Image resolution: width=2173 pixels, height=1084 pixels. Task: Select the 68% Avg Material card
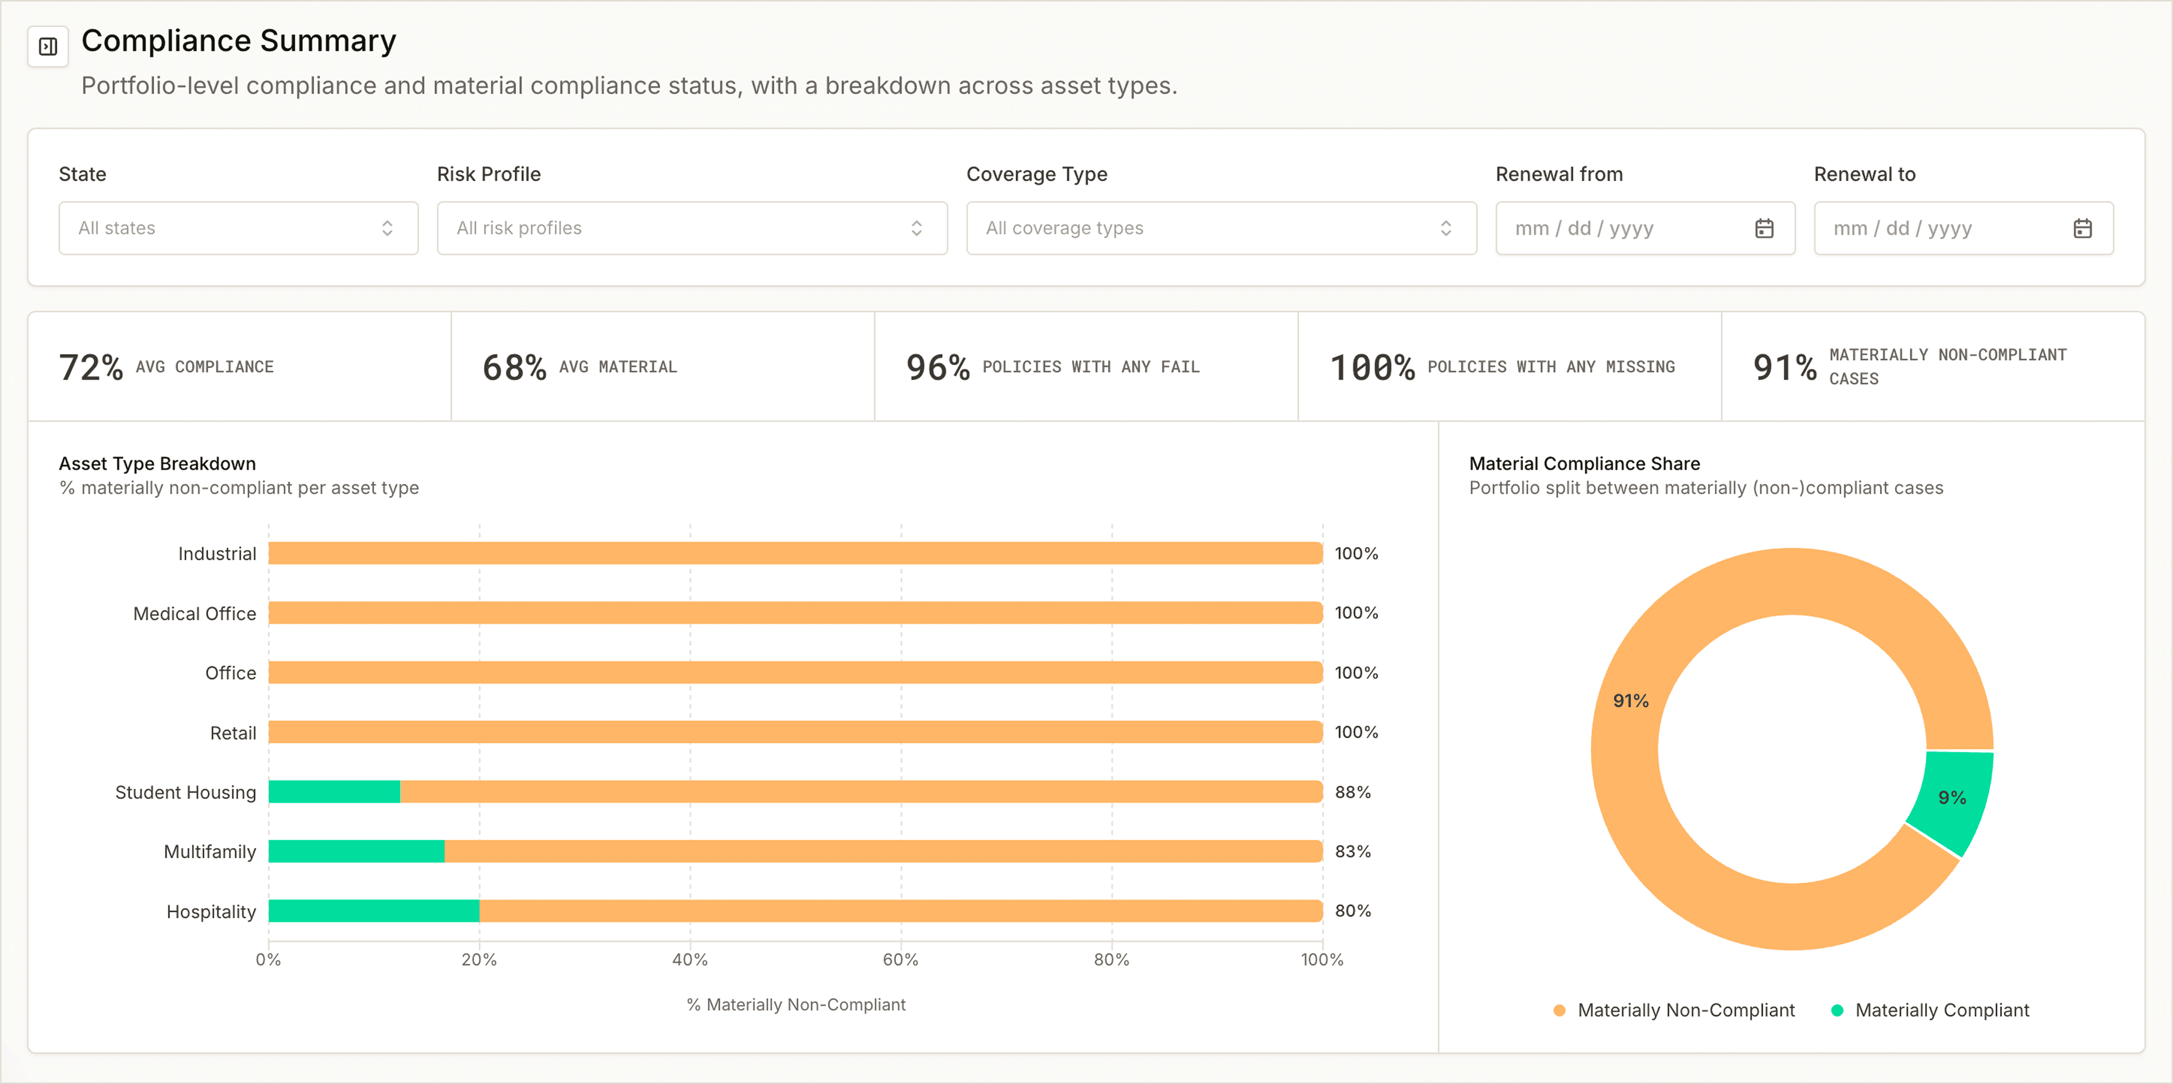pyautogui.click(x=663, y=367)
